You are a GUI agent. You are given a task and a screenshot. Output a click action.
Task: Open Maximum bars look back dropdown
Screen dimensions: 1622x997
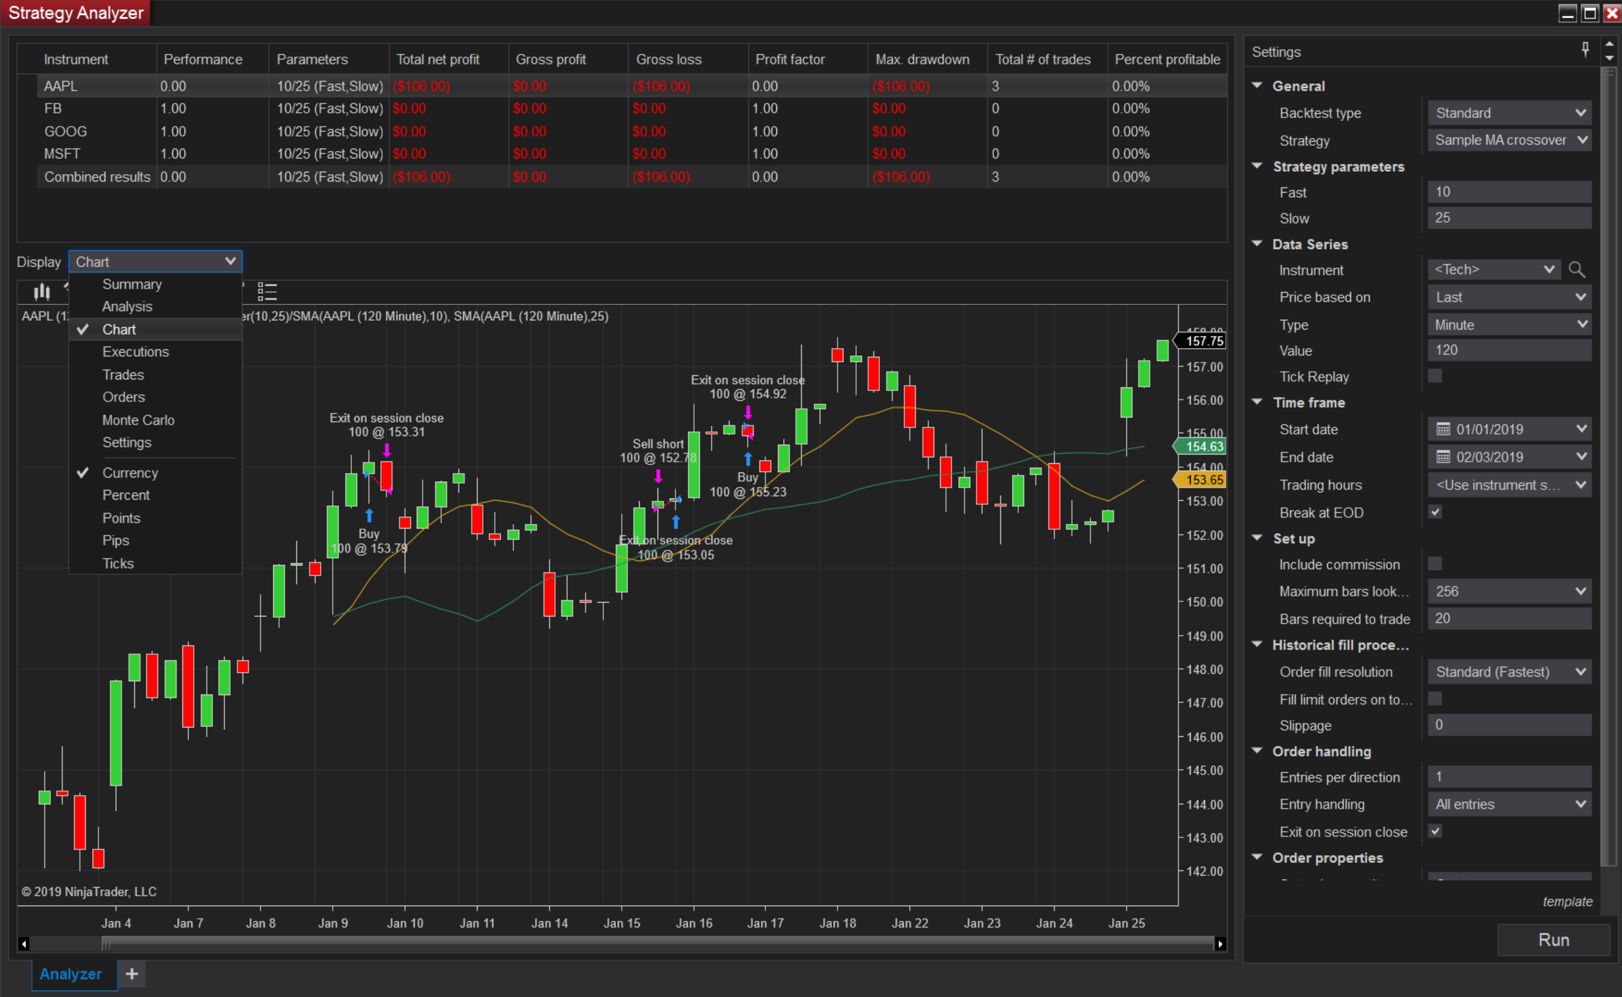point(1509,592)
